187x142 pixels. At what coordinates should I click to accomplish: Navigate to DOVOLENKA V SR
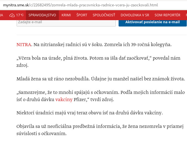135,15
